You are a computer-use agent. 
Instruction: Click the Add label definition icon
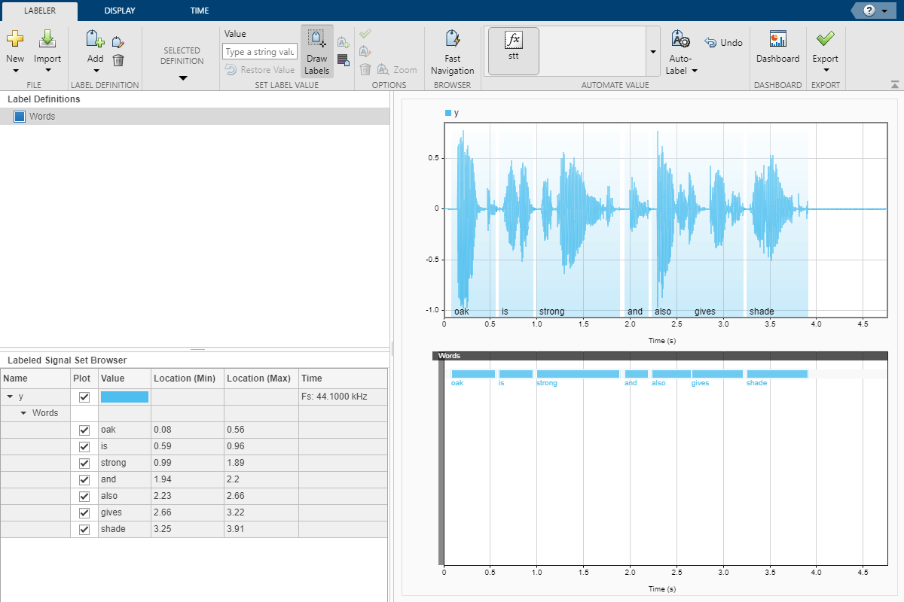pyautogui.click(x=95, y=40)
